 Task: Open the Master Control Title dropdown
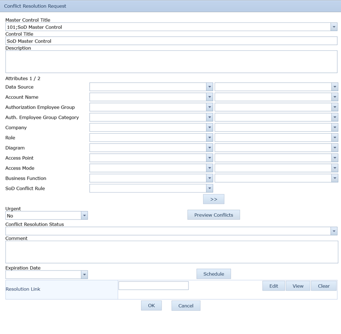point(334,27)
